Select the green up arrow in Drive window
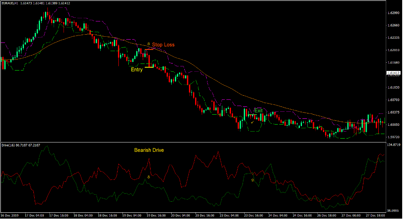The height and width of the screenshot is (219, 403). 253,180
